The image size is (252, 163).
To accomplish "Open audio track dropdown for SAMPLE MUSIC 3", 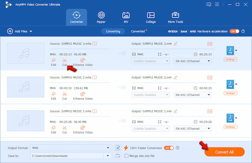I will 192,61.
